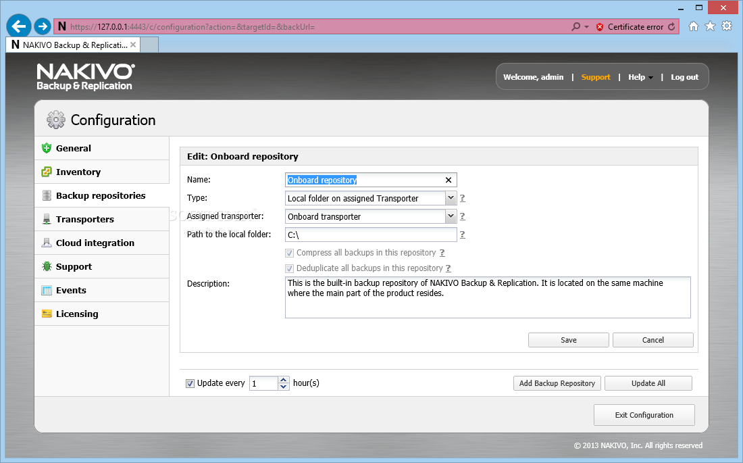Open a new browser tab
Image resolution: width=743 pixels, height=463 pixels.
tap(149, 45)
